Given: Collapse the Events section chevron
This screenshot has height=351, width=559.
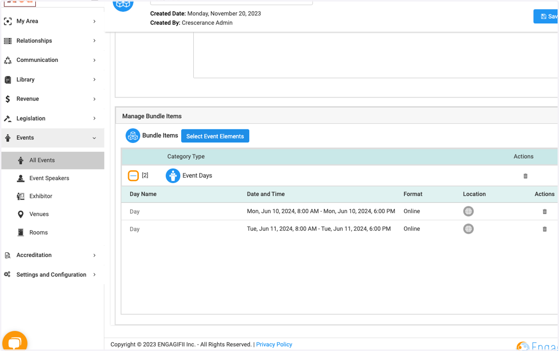Looking at the screenshot, I should click(x=94, y=138).
